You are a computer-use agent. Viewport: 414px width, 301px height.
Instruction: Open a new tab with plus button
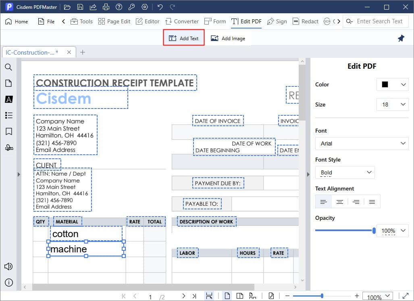click(83, 52)
